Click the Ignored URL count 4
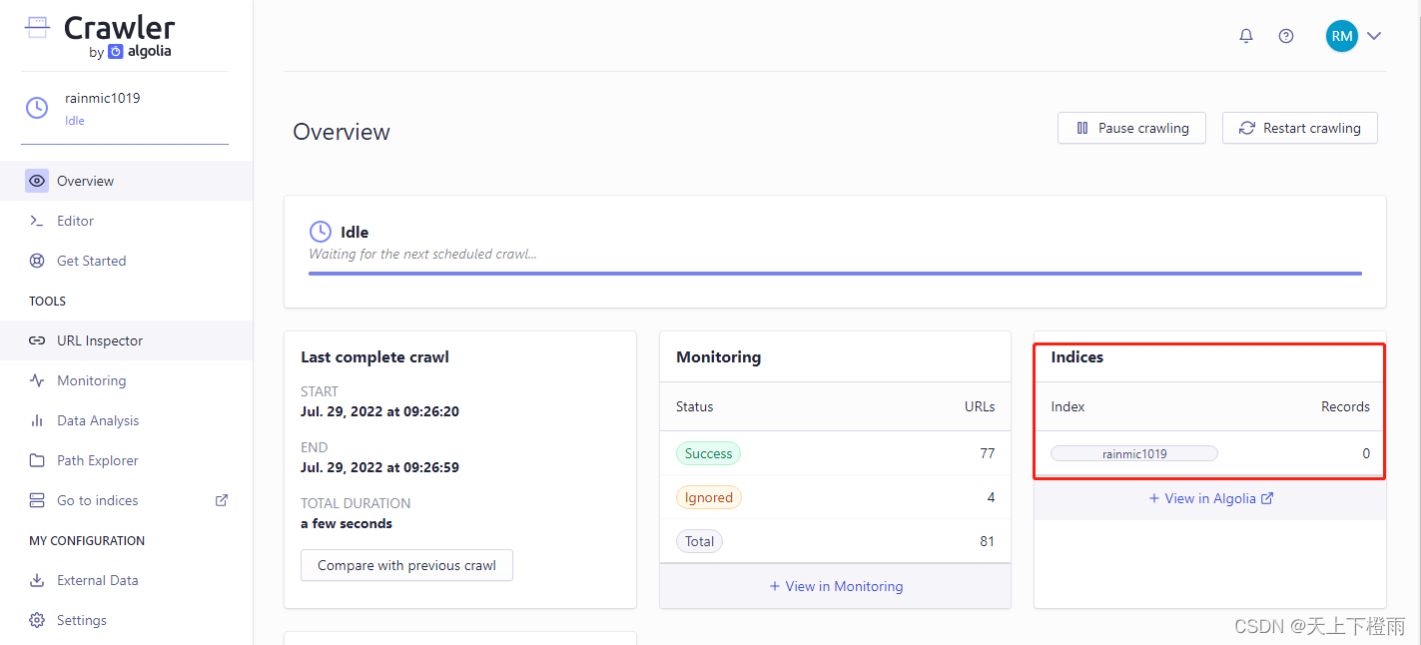The height and width of the screenshot is (645, 1421). [991, 497]
